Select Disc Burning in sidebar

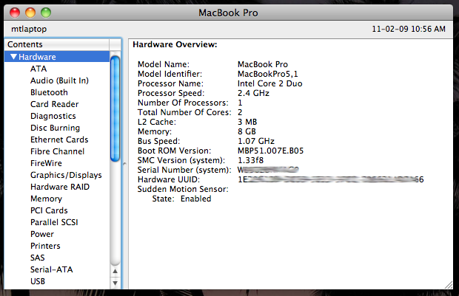55,128
